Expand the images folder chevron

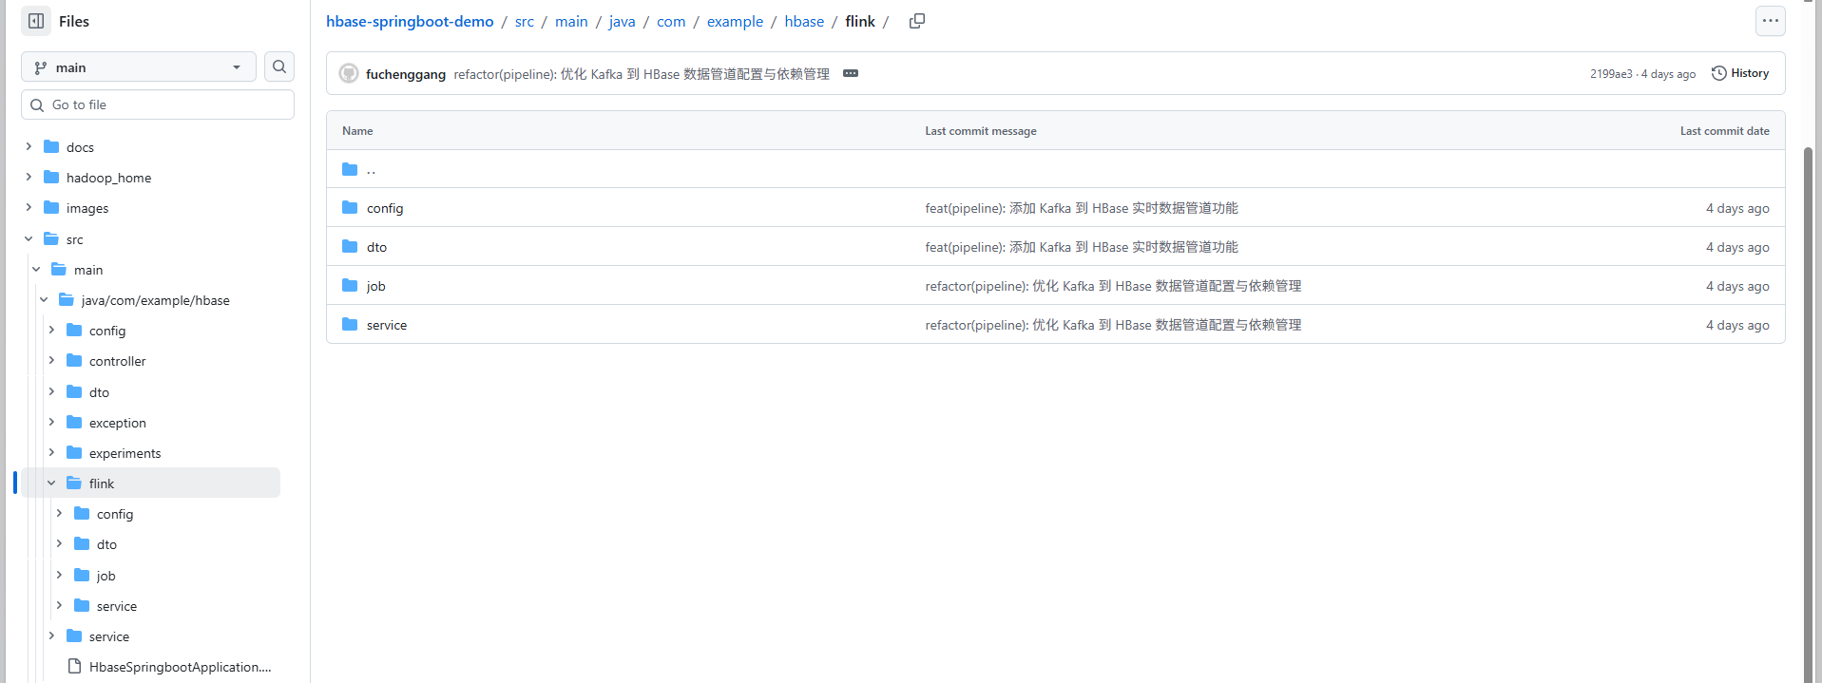click(29, 207)
